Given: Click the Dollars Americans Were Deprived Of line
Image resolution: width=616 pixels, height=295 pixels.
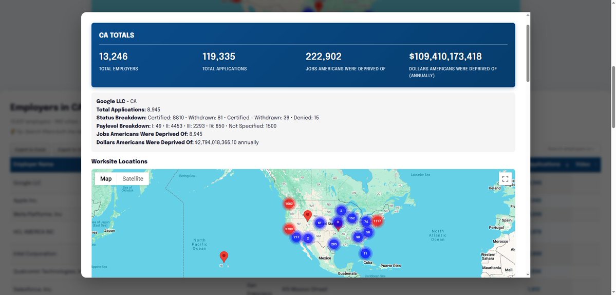Looking at the screenshot, I should pos(178,142).
